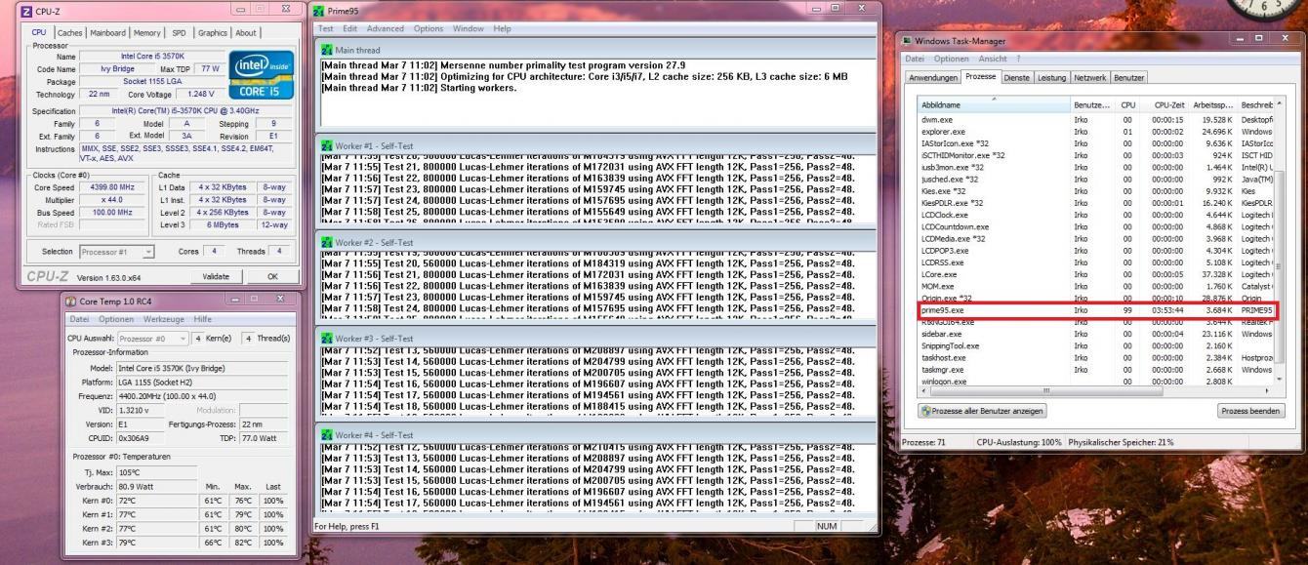Select prime95.exe row in process list

pos(1098,310)
